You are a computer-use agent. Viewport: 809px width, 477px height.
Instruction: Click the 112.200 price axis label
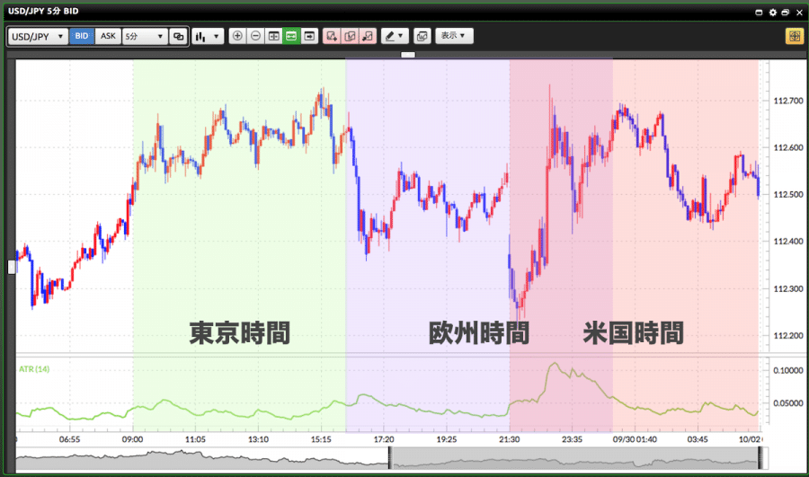click(787, 336)
